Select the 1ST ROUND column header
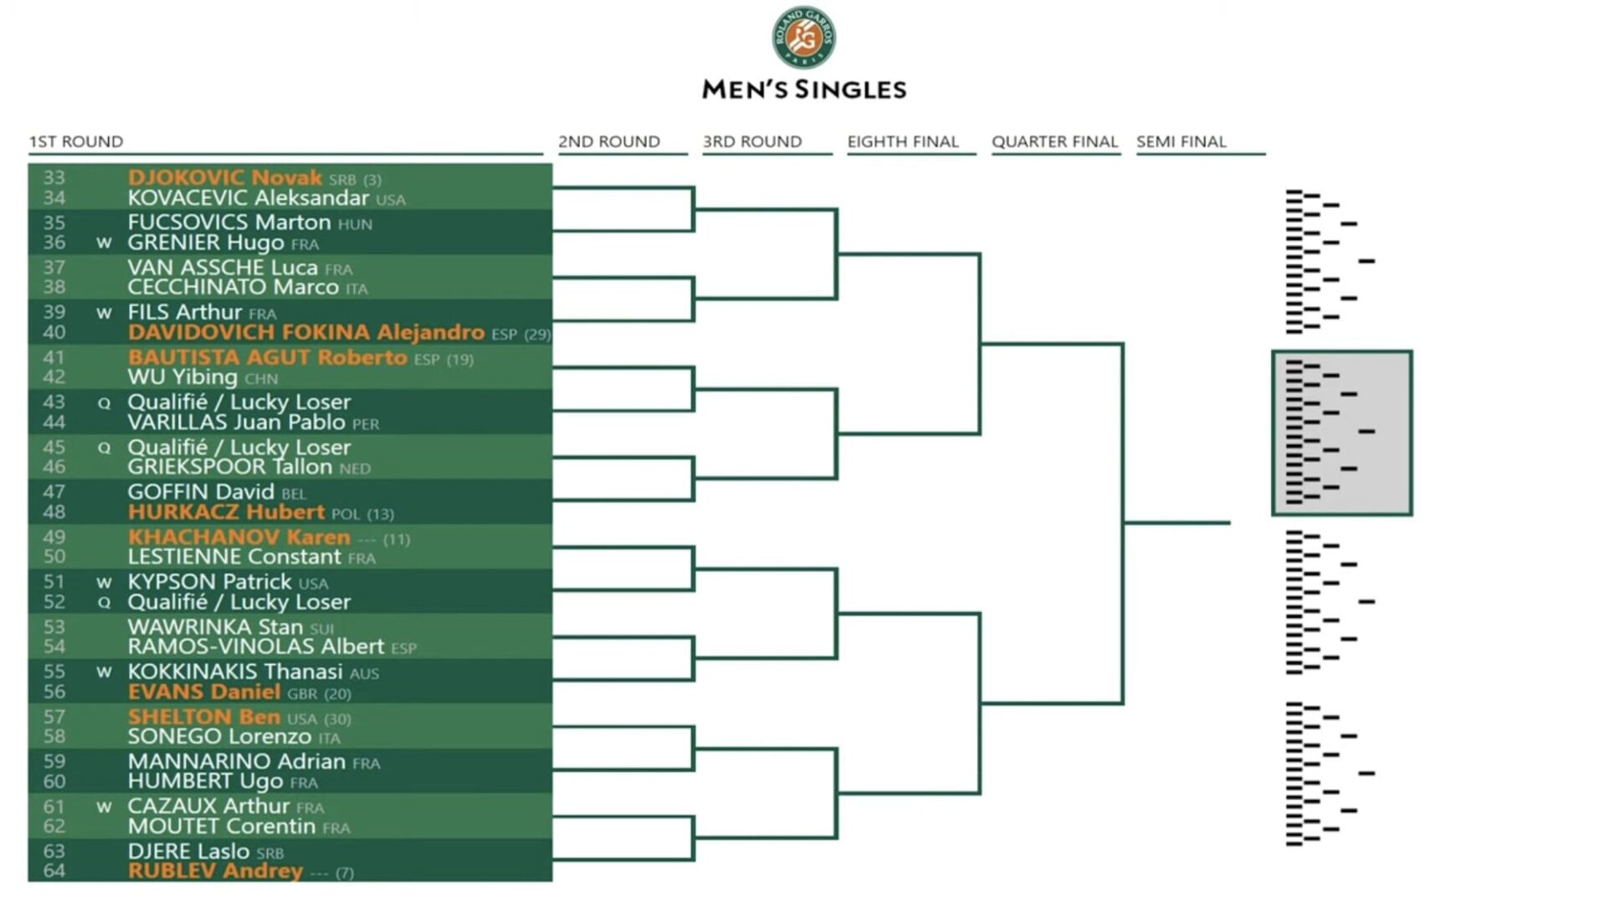 click(76, 141)
